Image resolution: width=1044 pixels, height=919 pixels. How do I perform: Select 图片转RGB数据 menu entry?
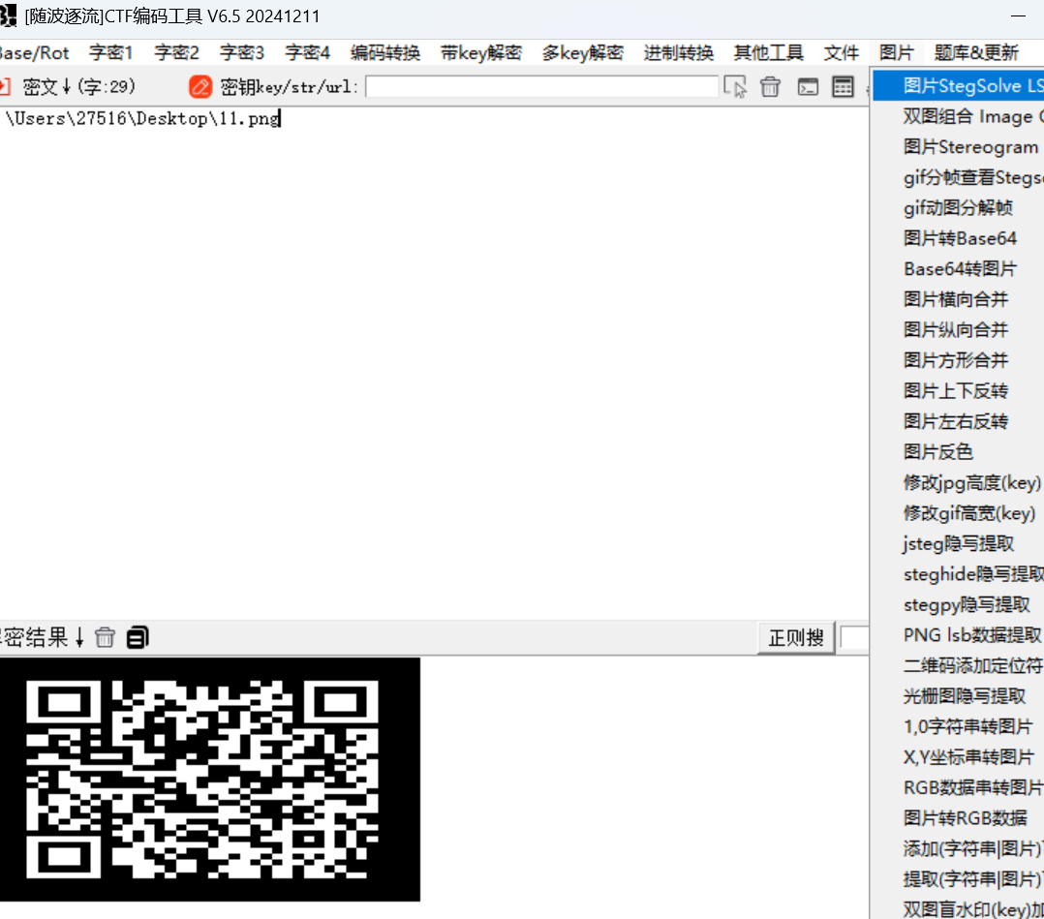(958, 818)
